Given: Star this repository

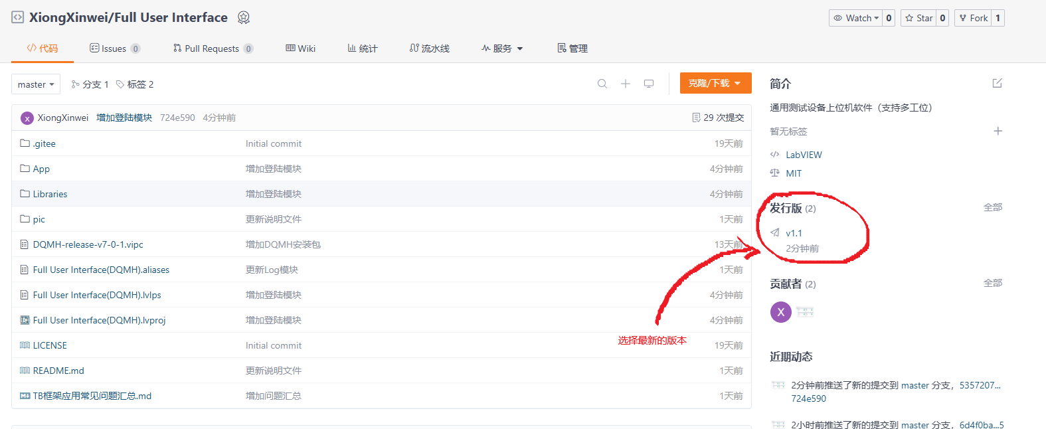Looking at the screenshot, I should pos(918,18).
